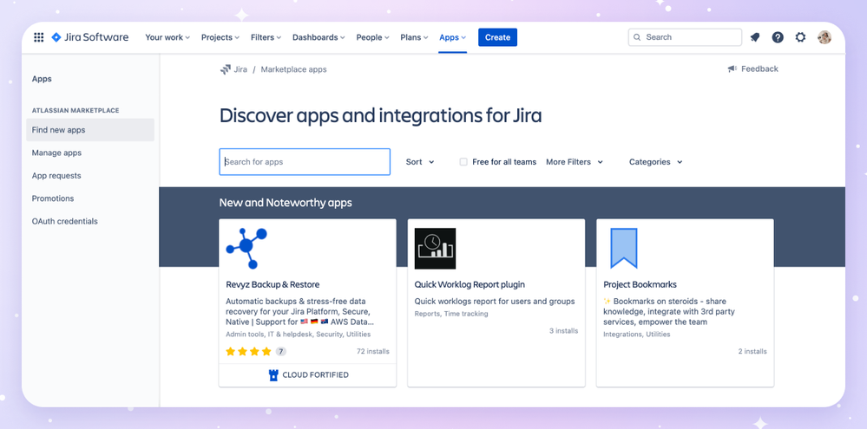The width and height of the screenshot is (867, 429).
Task: Expand the Your work menu
Action: pyautogui.click(x=167, y=37)
